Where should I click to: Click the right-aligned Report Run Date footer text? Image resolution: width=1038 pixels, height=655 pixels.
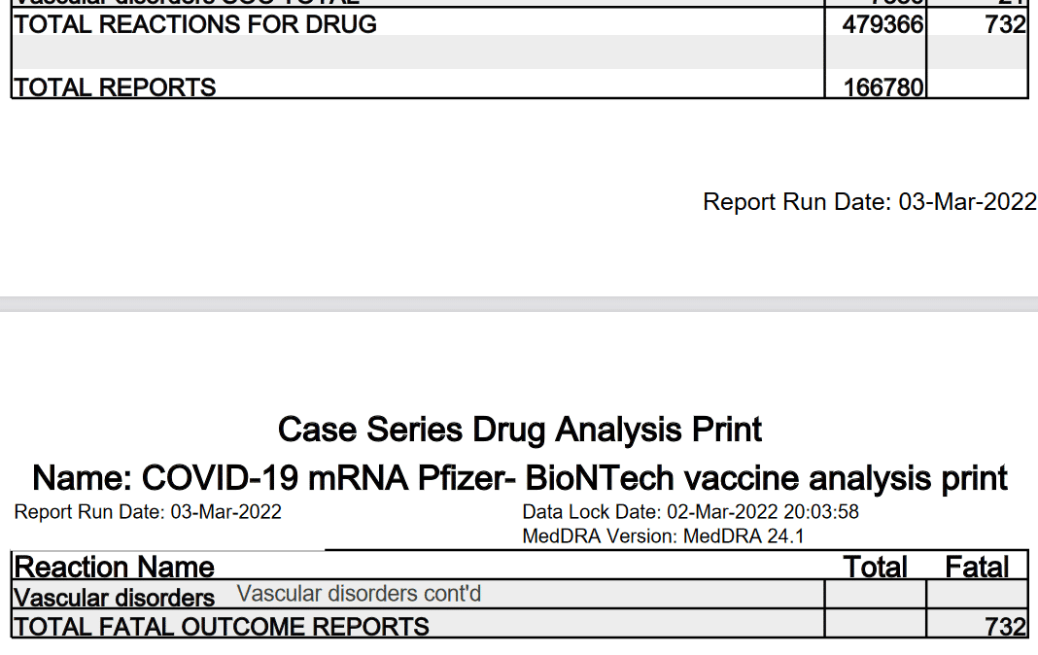pos(869,202)
